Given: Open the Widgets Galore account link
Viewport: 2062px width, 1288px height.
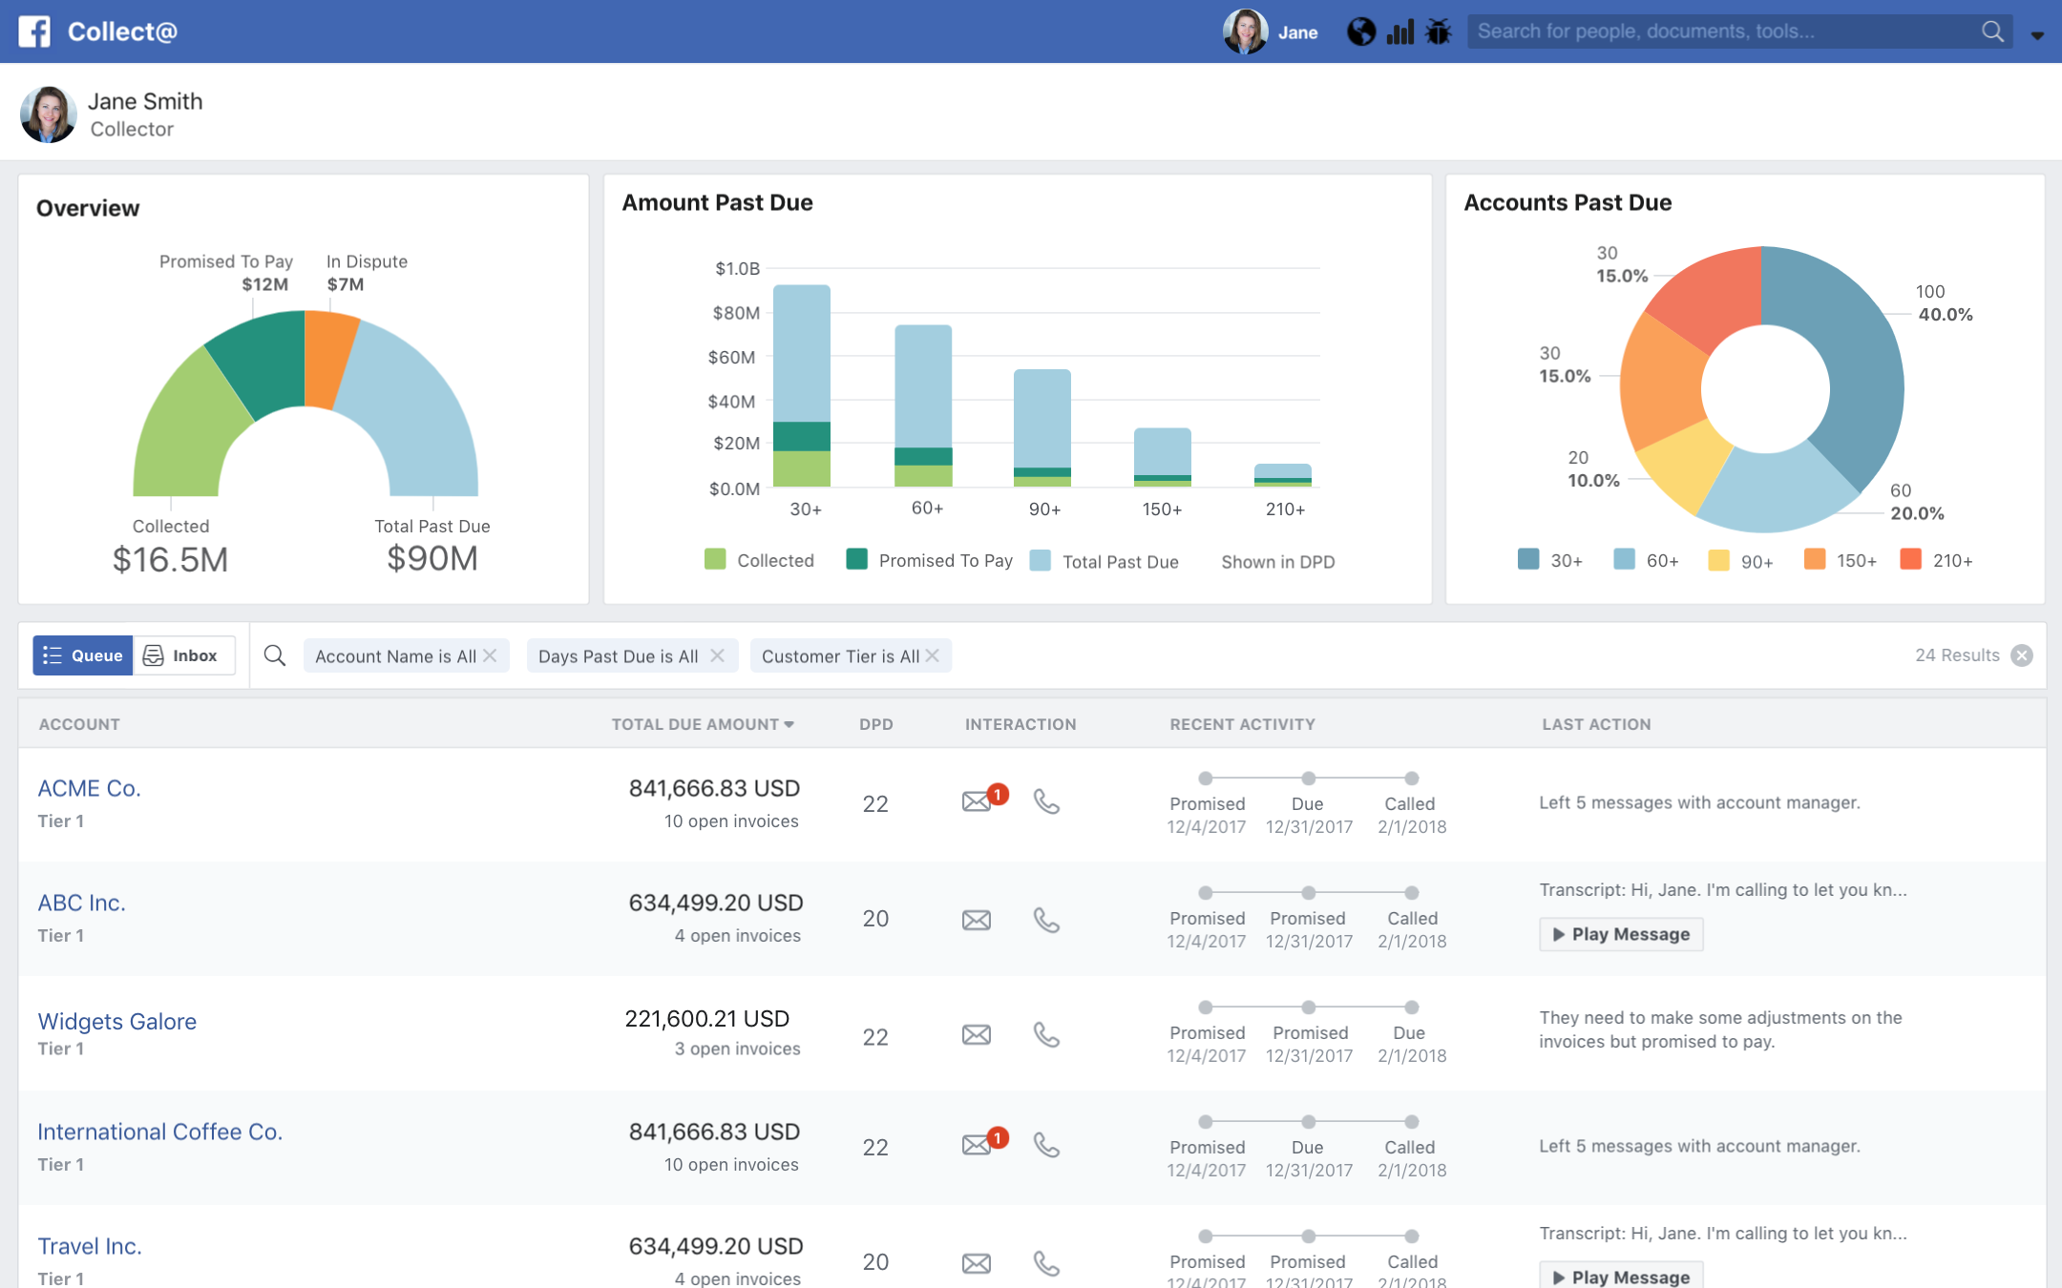Looking at the screenshot, I should click(x=117, y=1021).
